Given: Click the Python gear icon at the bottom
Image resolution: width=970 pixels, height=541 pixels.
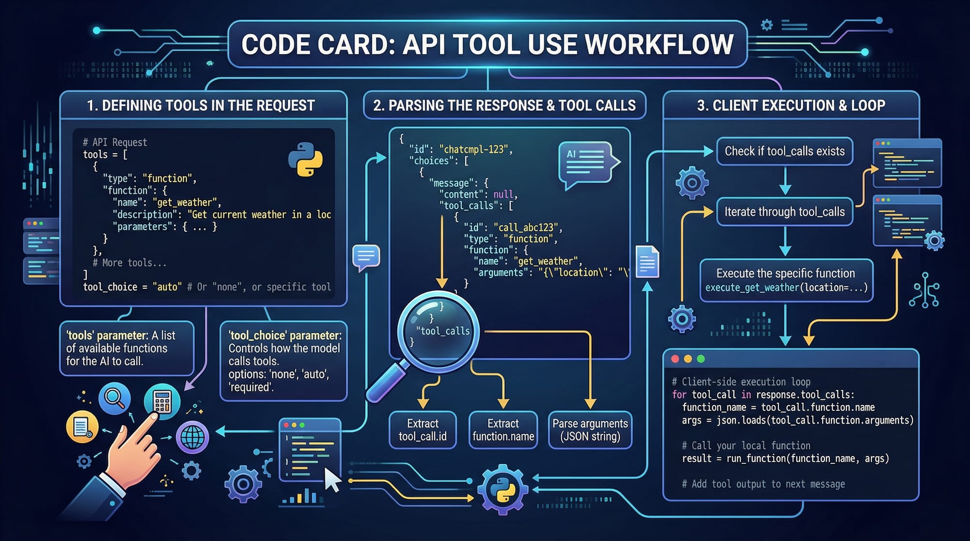Looking at the screenshot, I should (502, 489).
